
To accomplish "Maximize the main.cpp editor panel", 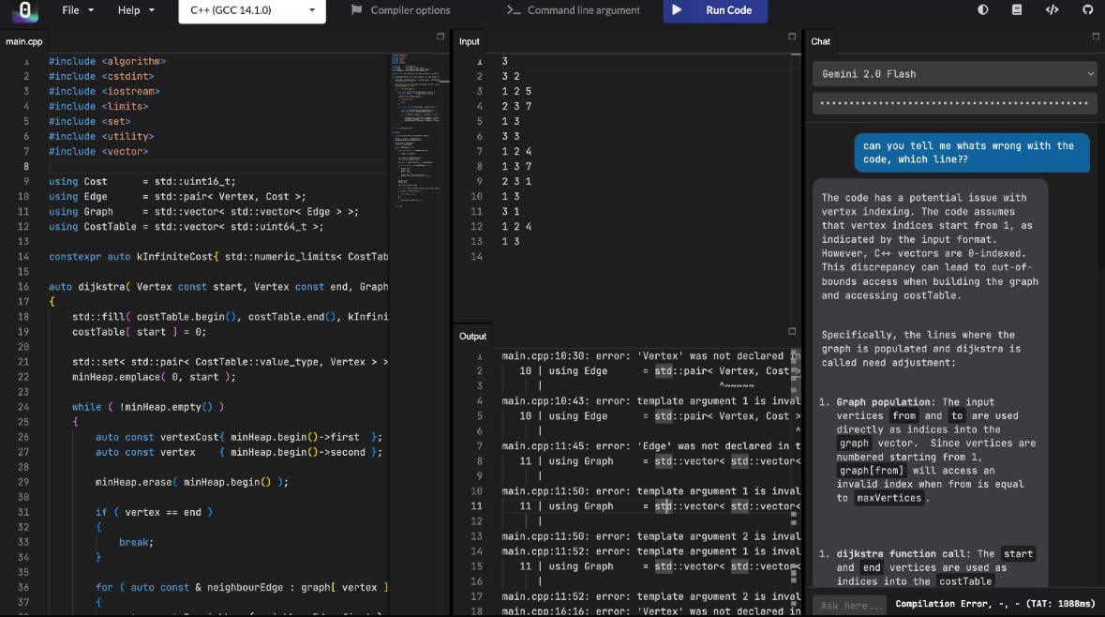I will [441, 37].
